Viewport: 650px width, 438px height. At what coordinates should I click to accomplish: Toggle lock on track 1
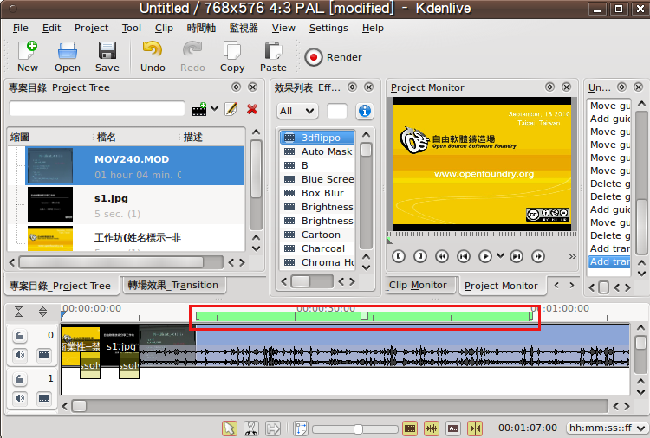coord(19,379)
